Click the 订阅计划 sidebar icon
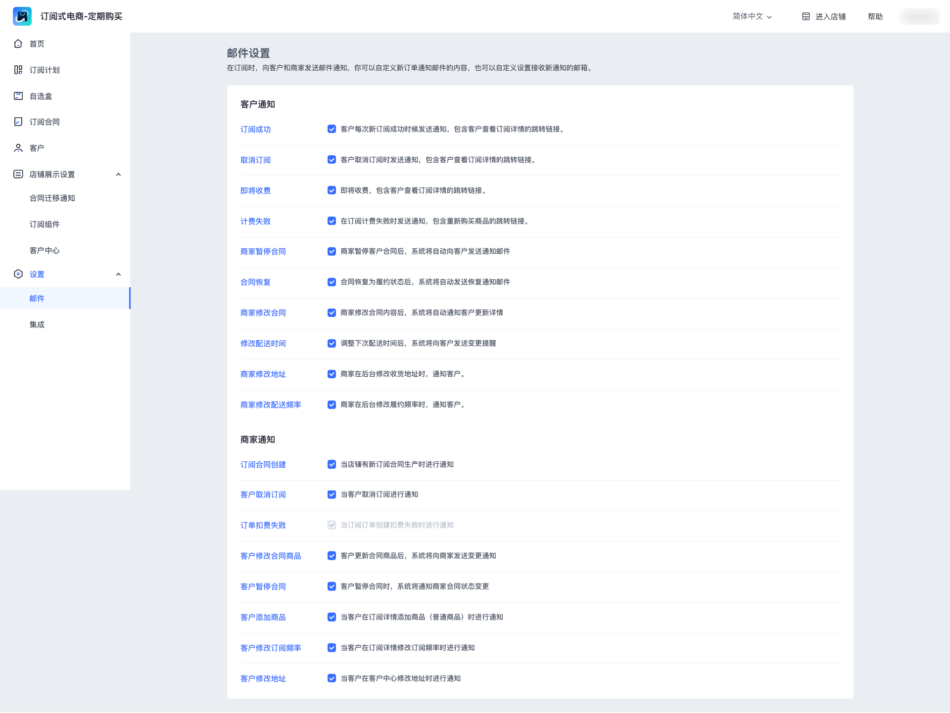 coord(18,70)
